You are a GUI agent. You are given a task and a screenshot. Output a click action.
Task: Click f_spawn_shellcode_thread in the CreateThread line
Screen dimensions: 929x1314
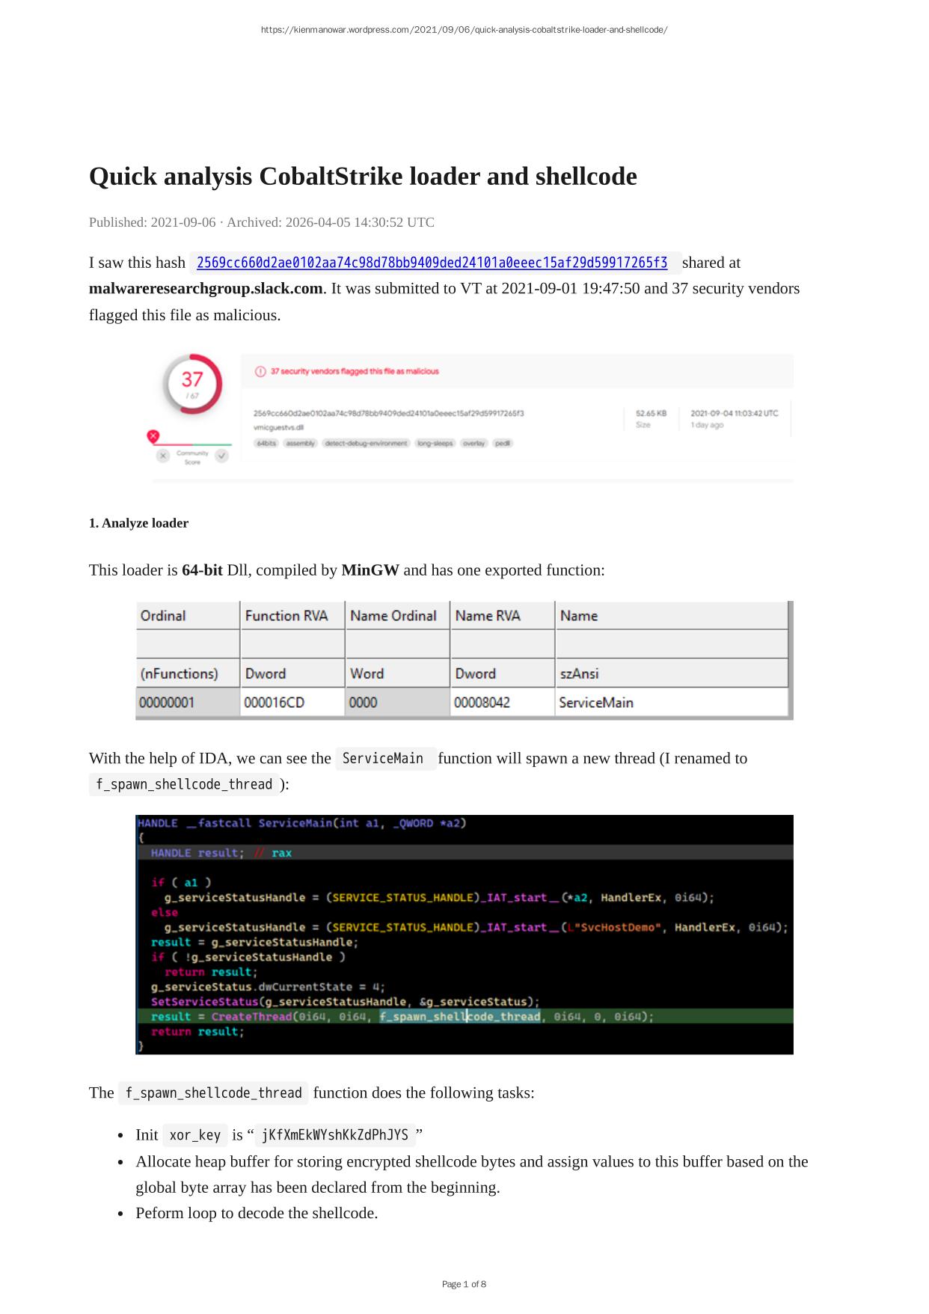[459, 1017]
